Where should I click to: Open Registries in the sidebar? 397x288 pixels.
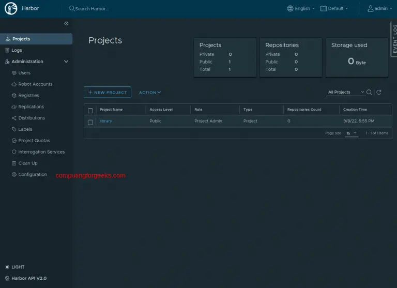coord(28,96)
